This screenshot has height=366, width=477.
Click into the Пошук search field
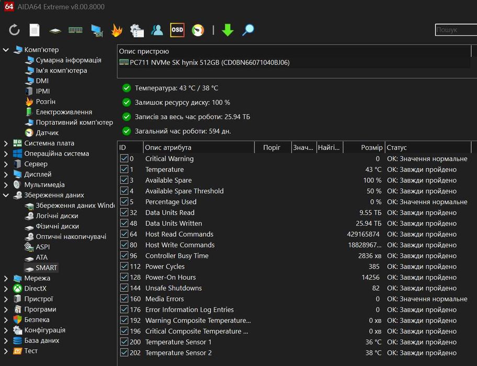click(456, 30)
